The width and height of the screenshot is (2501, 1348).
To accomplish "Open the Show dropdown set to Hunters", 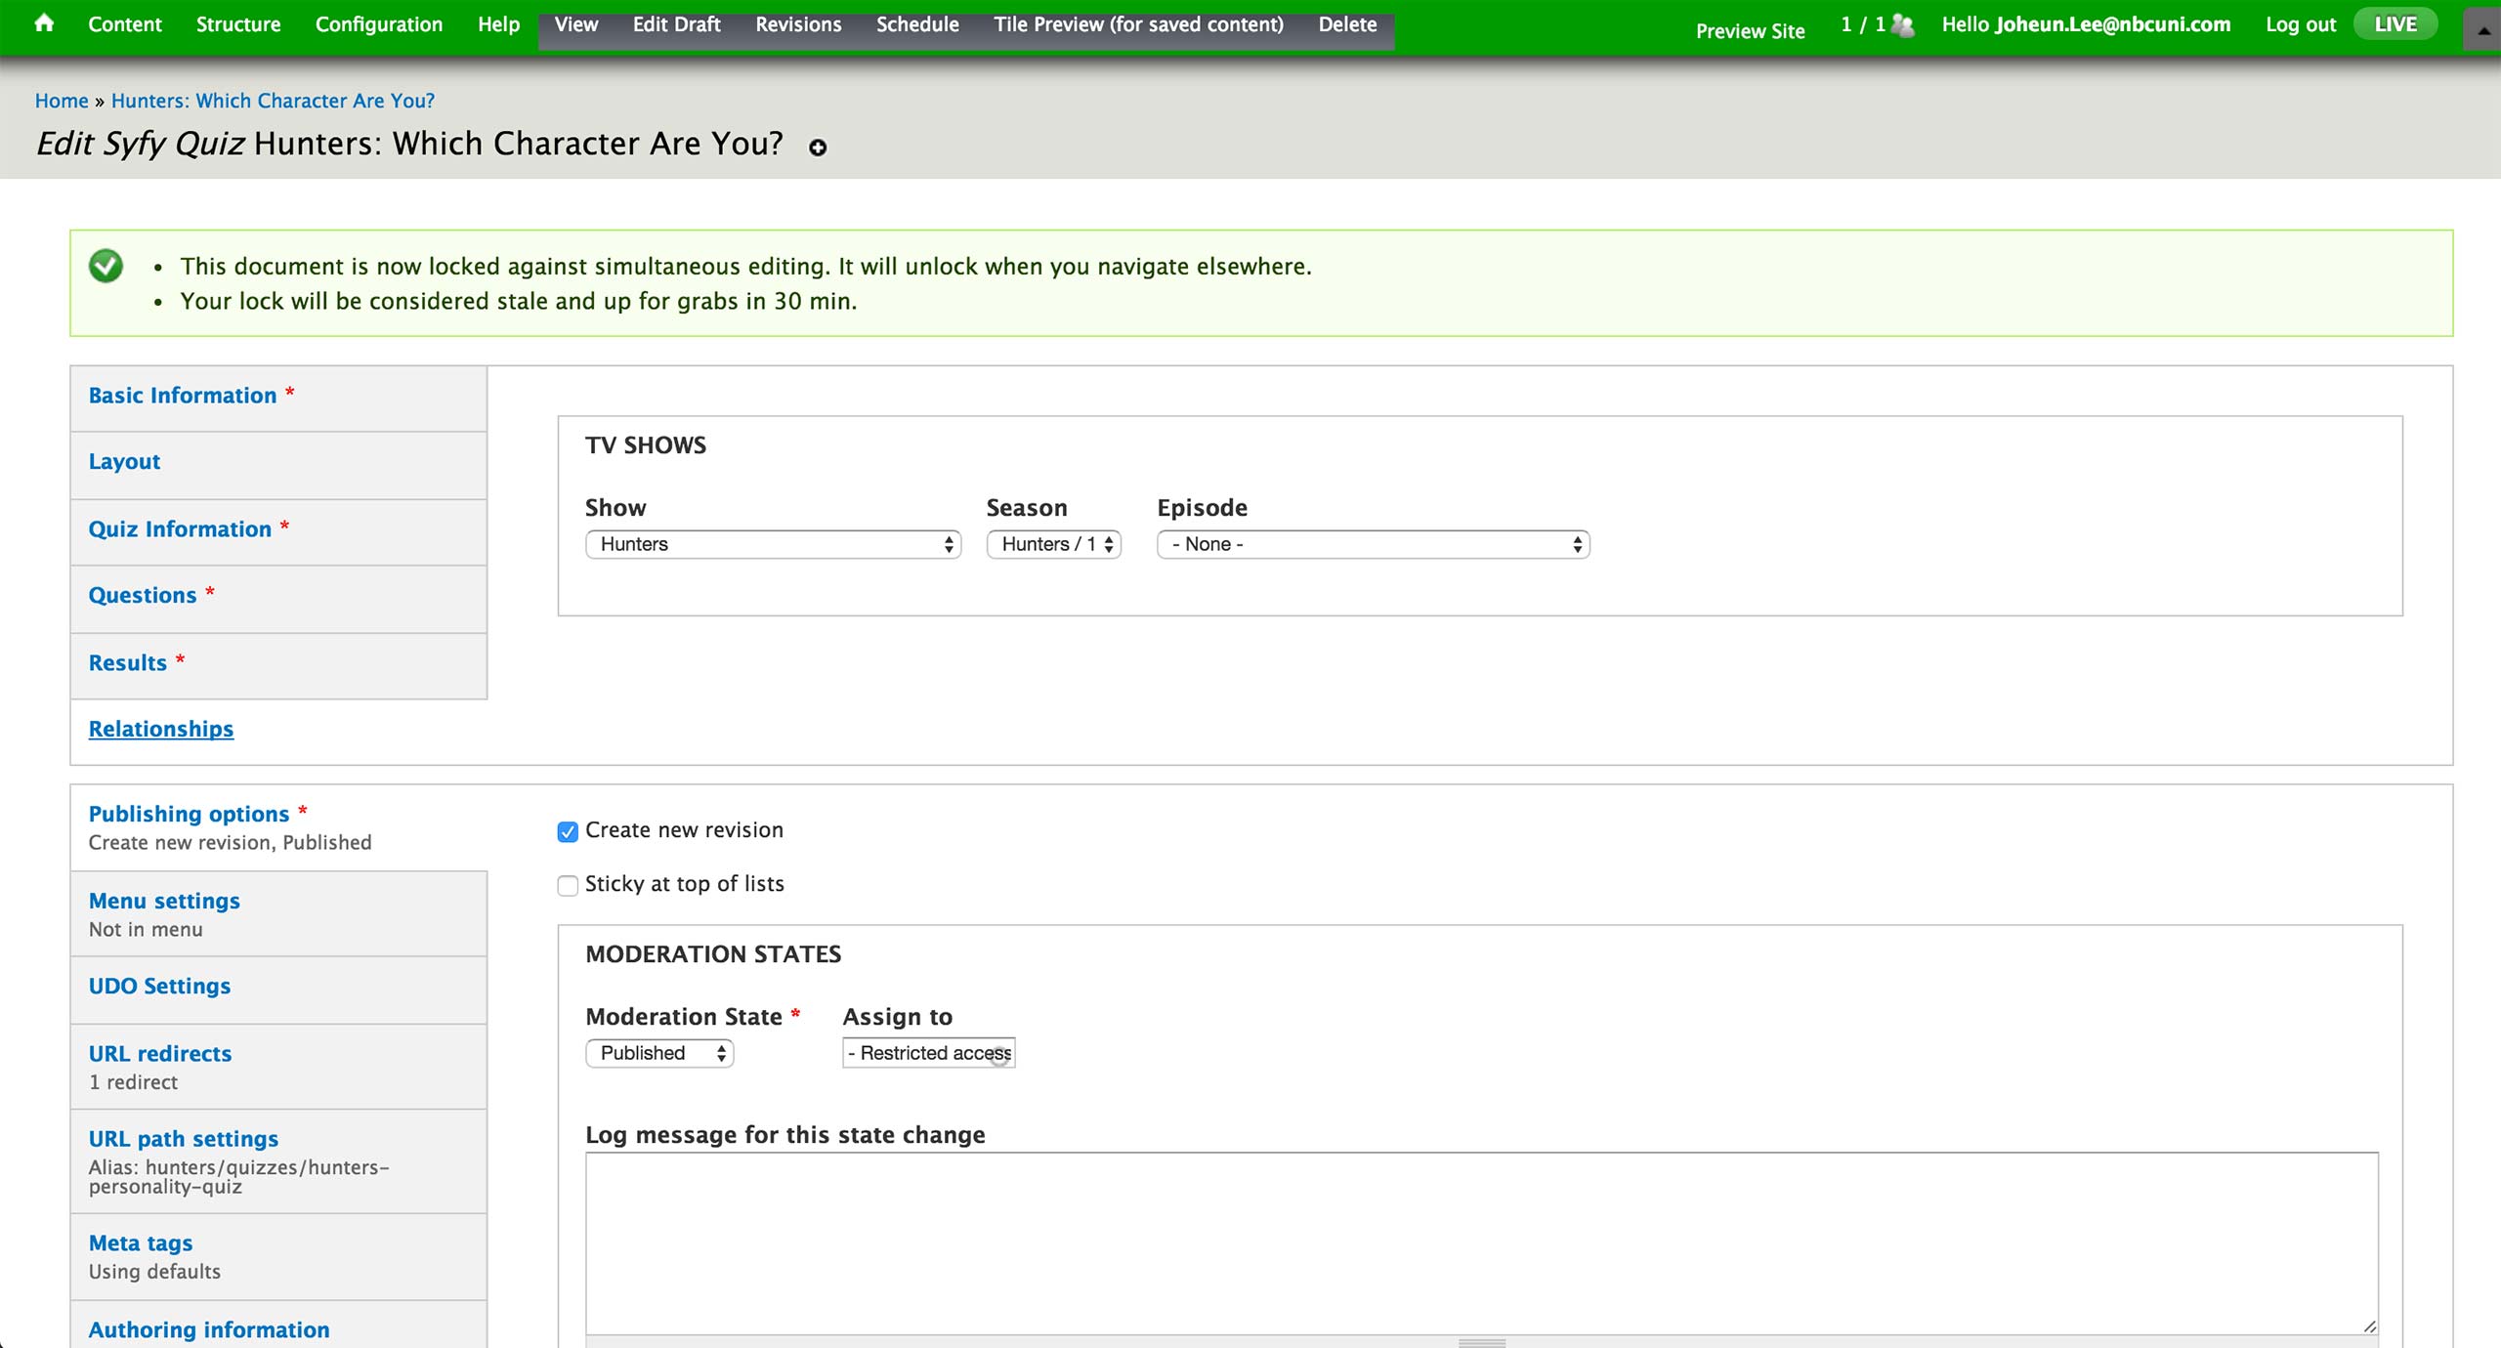I will tap(773, 544).
